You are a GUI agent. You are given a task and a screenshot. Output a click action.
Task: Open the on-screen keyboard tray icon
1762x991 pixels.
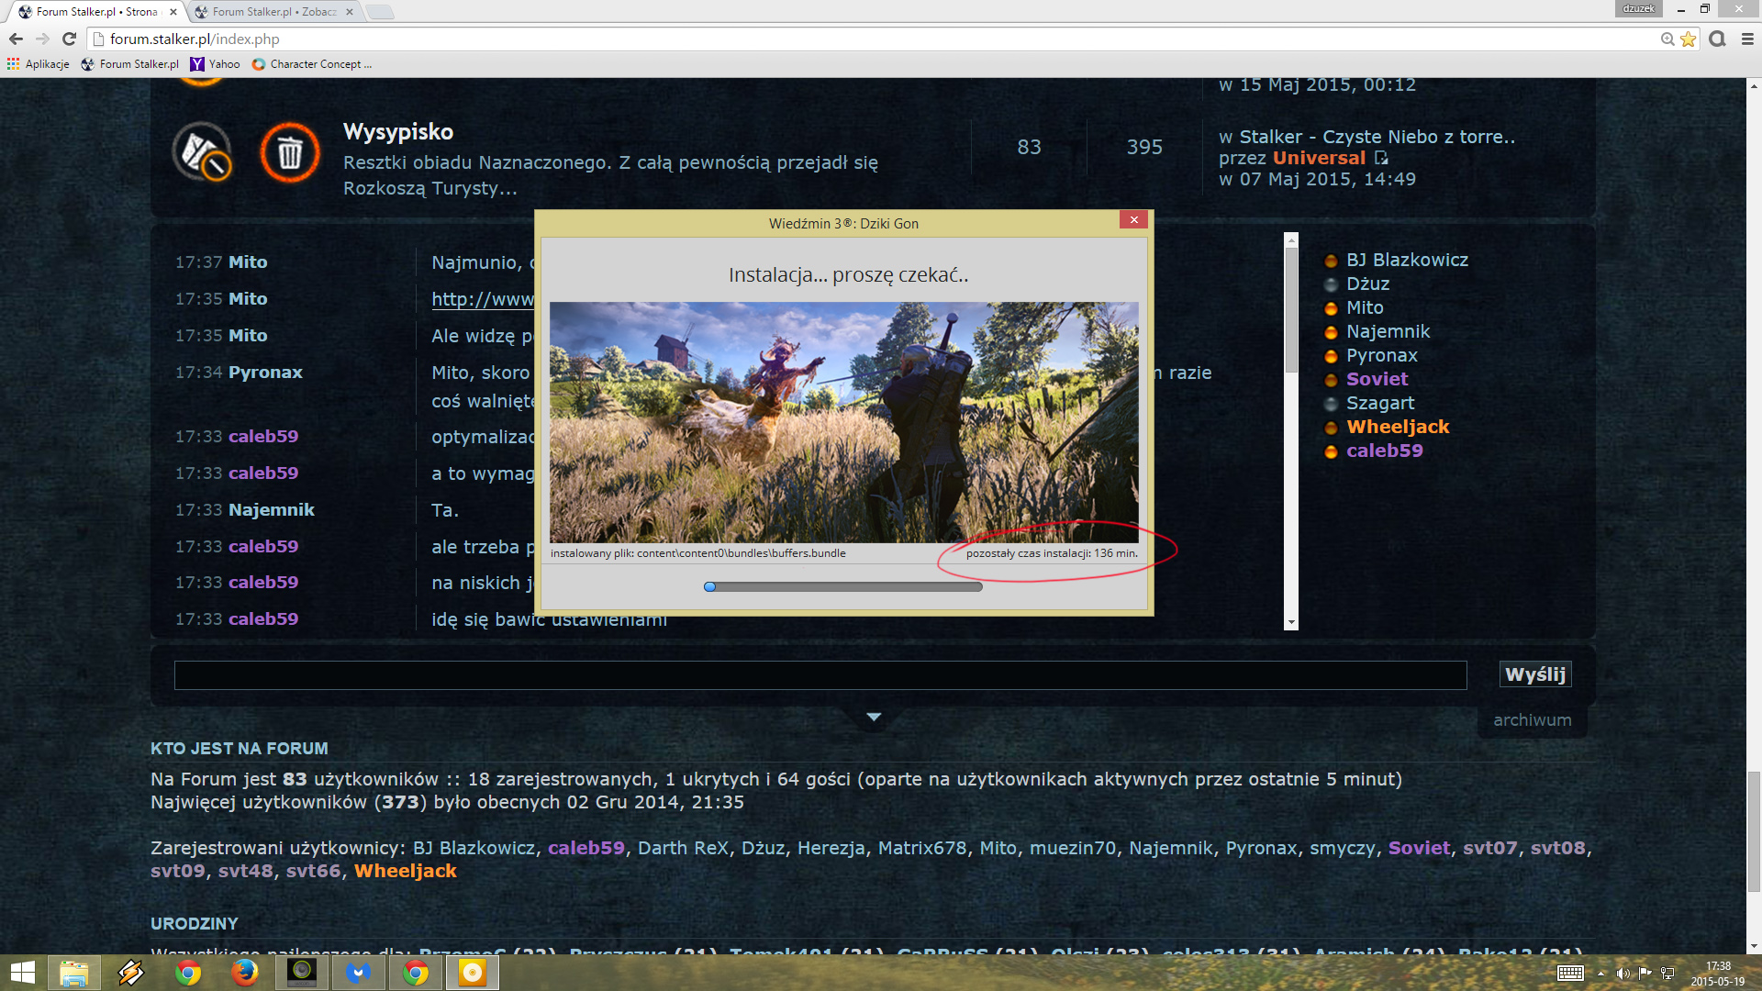click(x=1570, y=974)
